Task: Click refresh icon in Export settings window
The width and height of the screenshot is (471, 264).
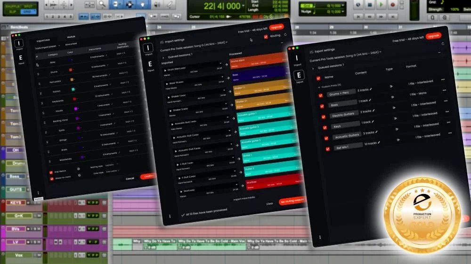Action: pos(443,44)
